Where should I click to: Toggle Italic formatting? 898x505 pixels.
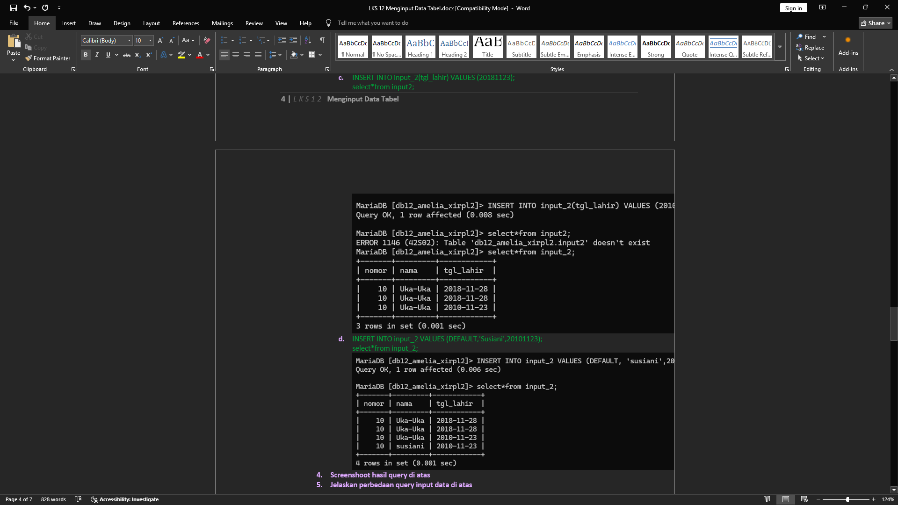click(x=97, y=55)
